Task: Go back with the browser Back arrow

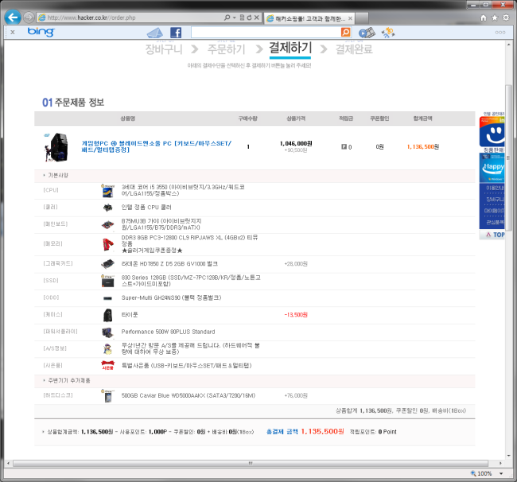Action: point(13,17)
